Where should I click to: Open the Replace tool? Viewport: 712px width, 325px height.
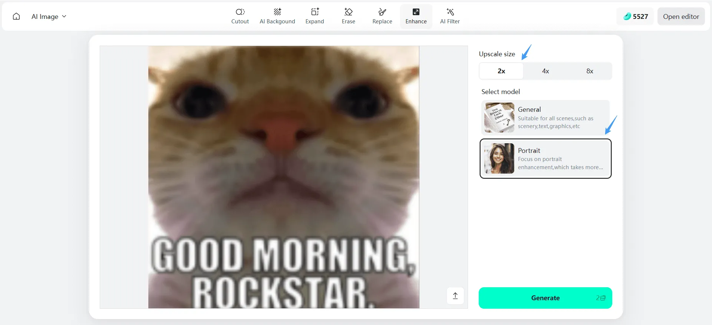[x=382, y=16]
